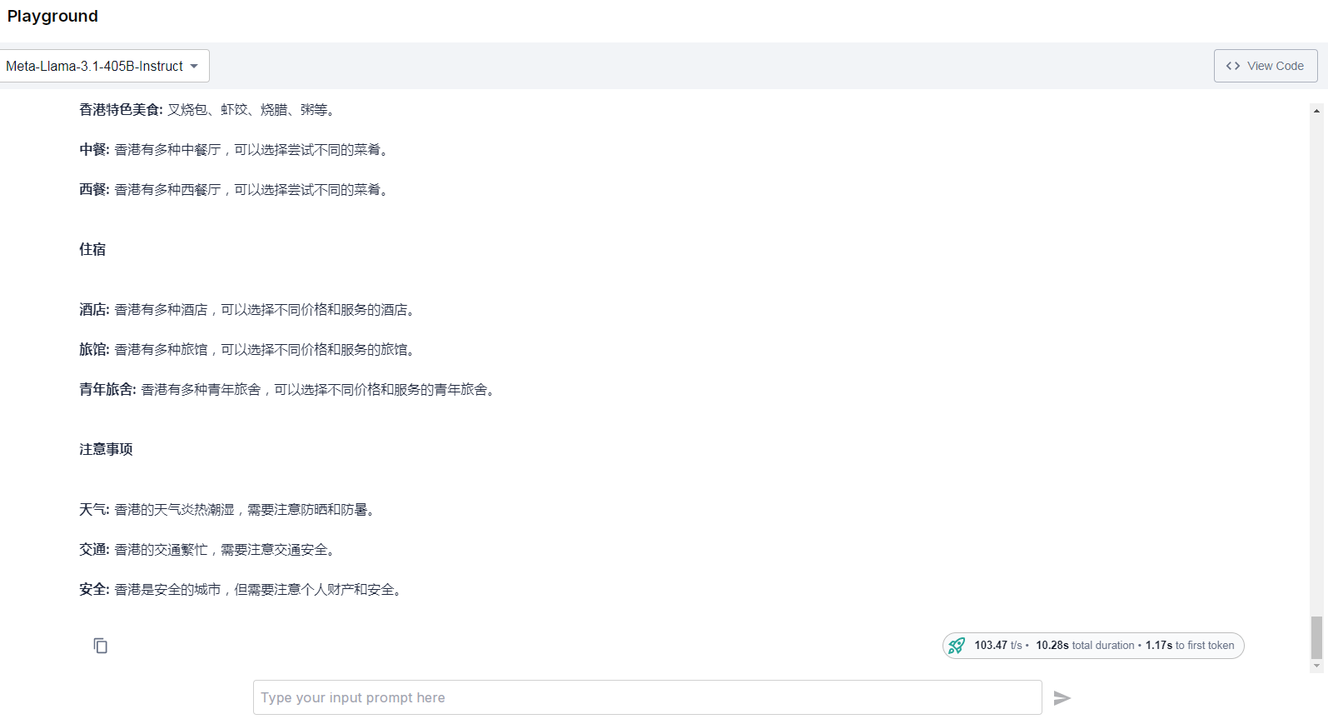
Task: Click the '注意事项' section heading
Action: (x=106, y=449)
